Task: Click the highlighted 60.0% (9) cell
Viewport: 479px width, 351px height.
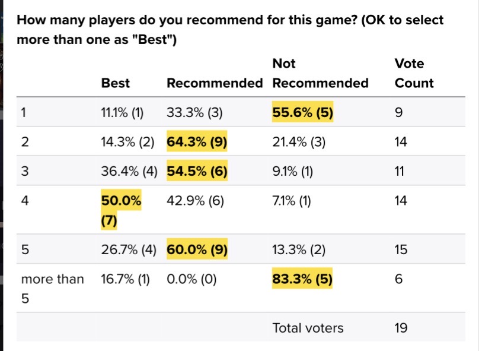Action: [196, 249]
